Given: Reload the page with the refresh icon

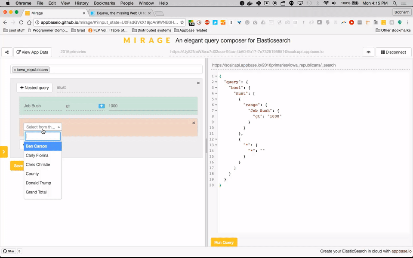Looking at the screenshot, I should (x=22, y=22).
